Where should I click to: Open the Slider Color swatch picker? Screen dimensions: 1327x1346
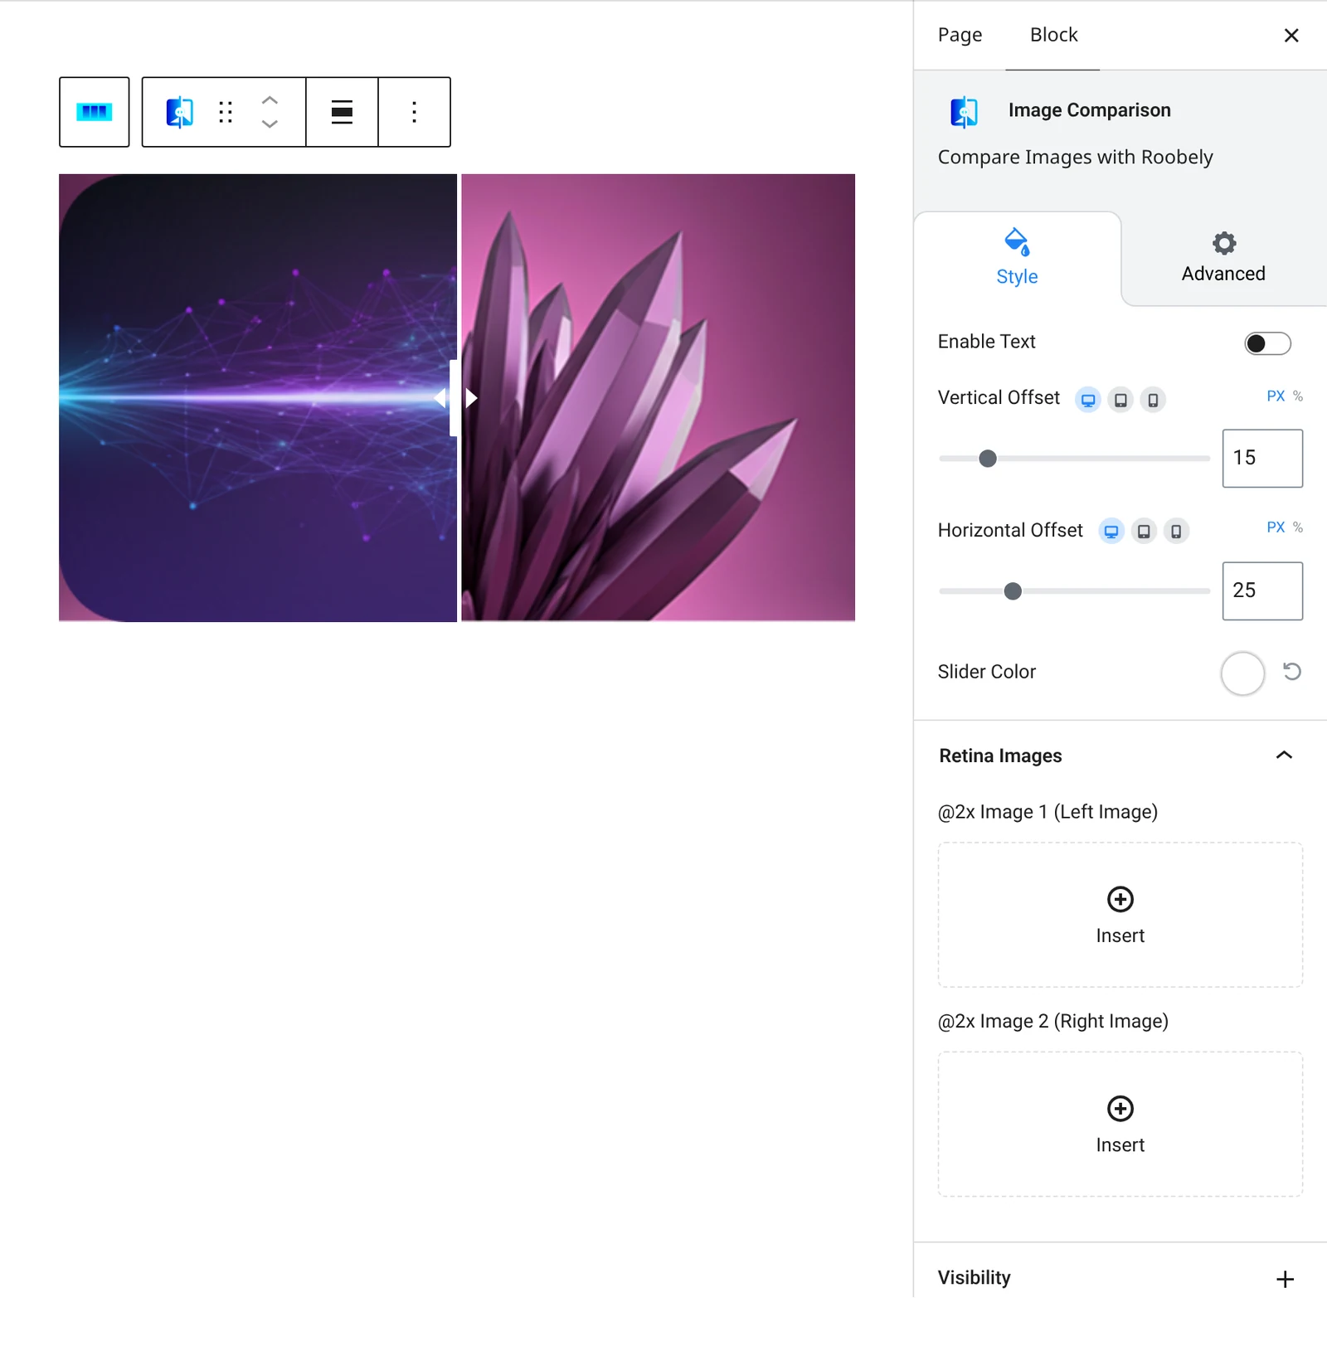point(1242,673)
